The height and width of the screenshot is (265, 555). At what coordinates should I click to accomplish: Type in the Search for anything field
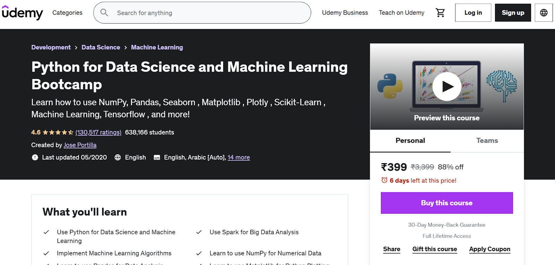tap(208, 13)
